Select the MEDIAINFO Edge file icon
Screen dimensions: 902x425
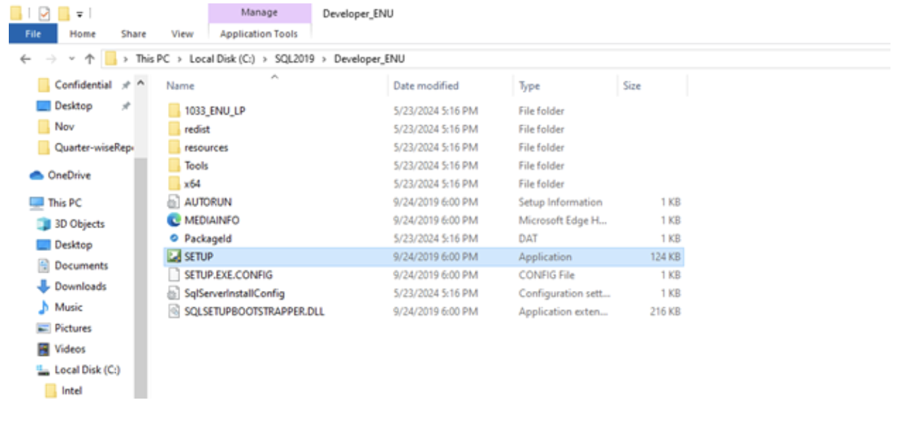173,221
